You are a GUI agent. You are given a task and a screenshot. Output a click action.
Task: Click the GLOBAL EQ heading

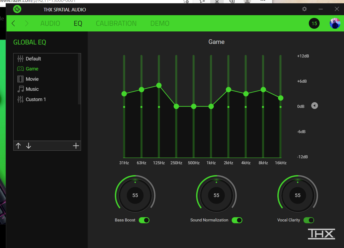click(30, 42)
